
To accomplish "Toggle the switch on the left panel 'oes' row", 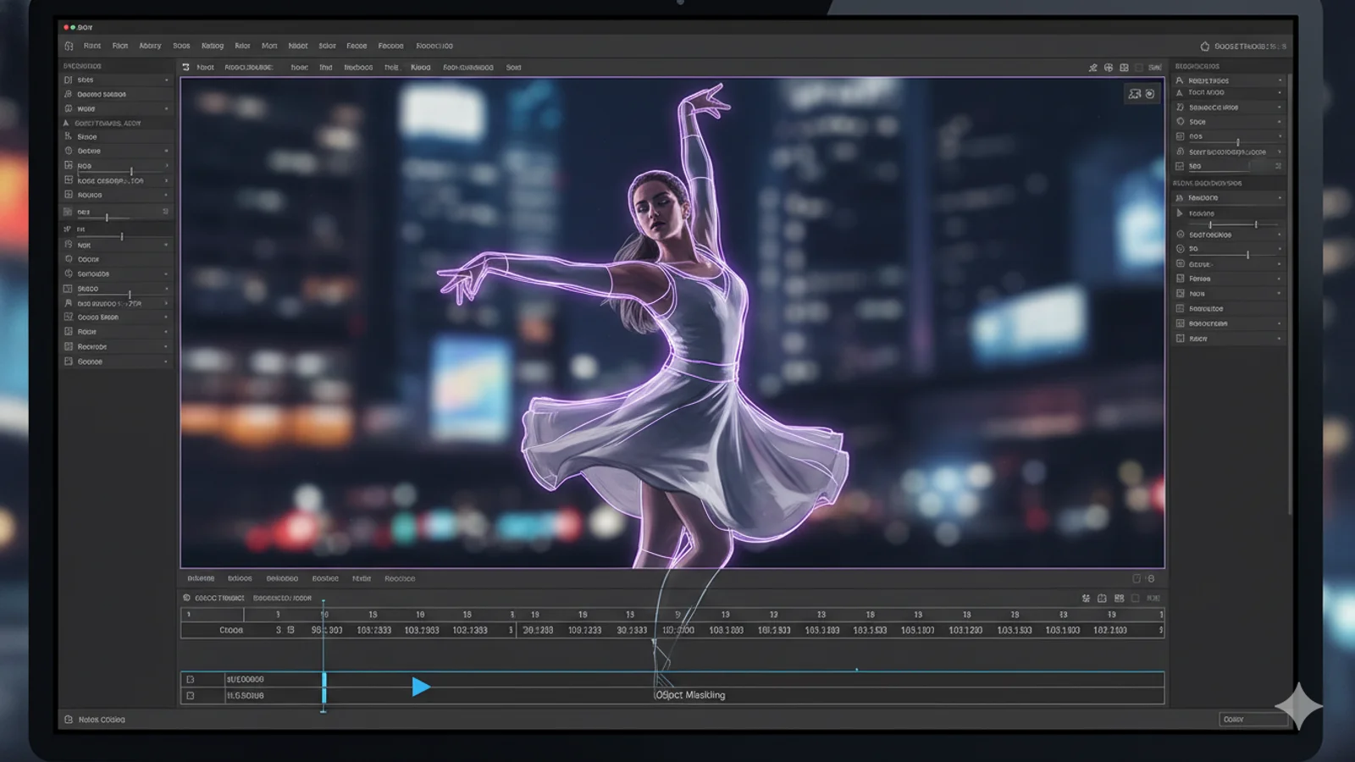I will click(x=165, y=212).
